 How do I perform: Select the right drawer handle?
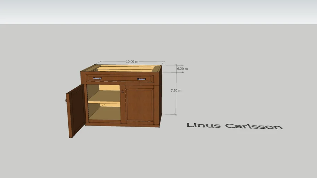pos(141,79)
